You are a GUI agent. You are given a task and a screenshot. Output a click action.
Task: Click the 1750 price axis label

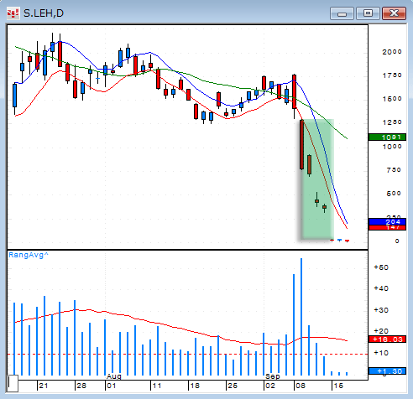click(392, 75)
